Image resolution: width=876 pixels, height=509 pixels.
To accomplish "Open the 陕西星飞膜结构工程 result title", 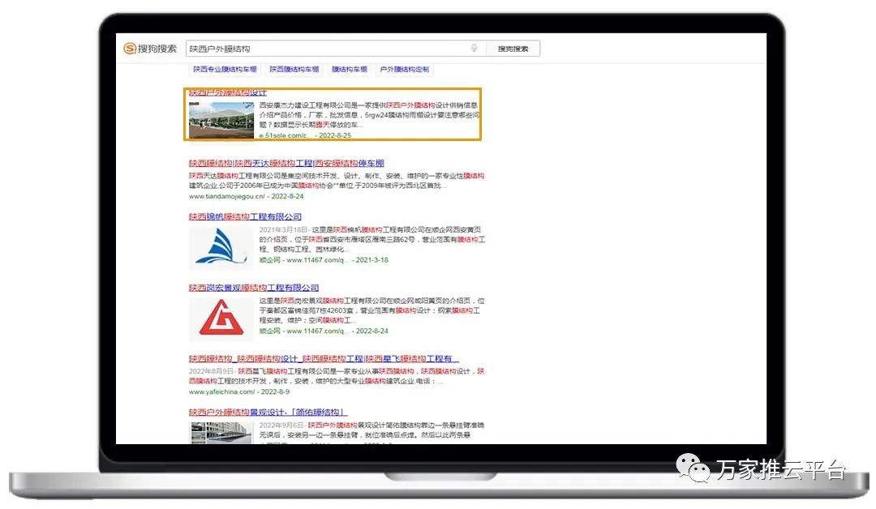I will tap(324, 358).
